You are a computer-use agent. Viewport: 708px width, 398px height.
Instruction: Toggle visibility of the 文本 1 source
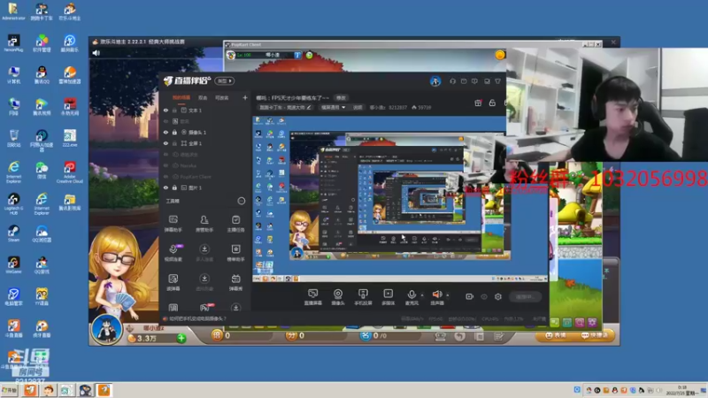pyautogui.click(x=165, y=110)
